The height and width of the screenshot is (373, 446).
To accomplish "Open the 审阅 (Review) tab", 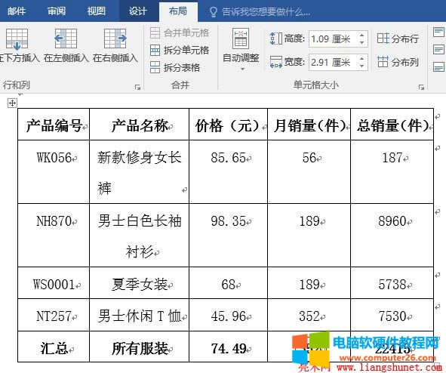I will [57, 11].
